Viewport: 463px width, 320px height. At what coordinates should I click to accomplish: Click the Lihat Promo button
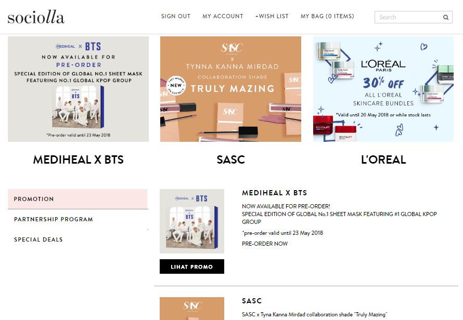point(192,266)
